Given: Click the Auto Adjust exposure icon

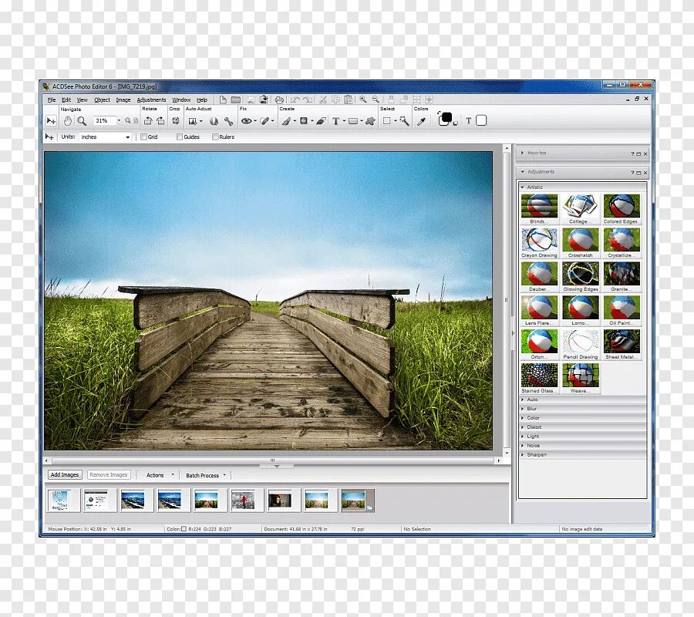Looking at the screenshot, I should pyautogui.click(x=193, y=121).
